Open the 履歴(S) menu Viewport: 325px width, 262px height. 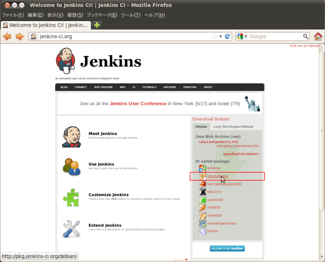(x=75, y=15)
